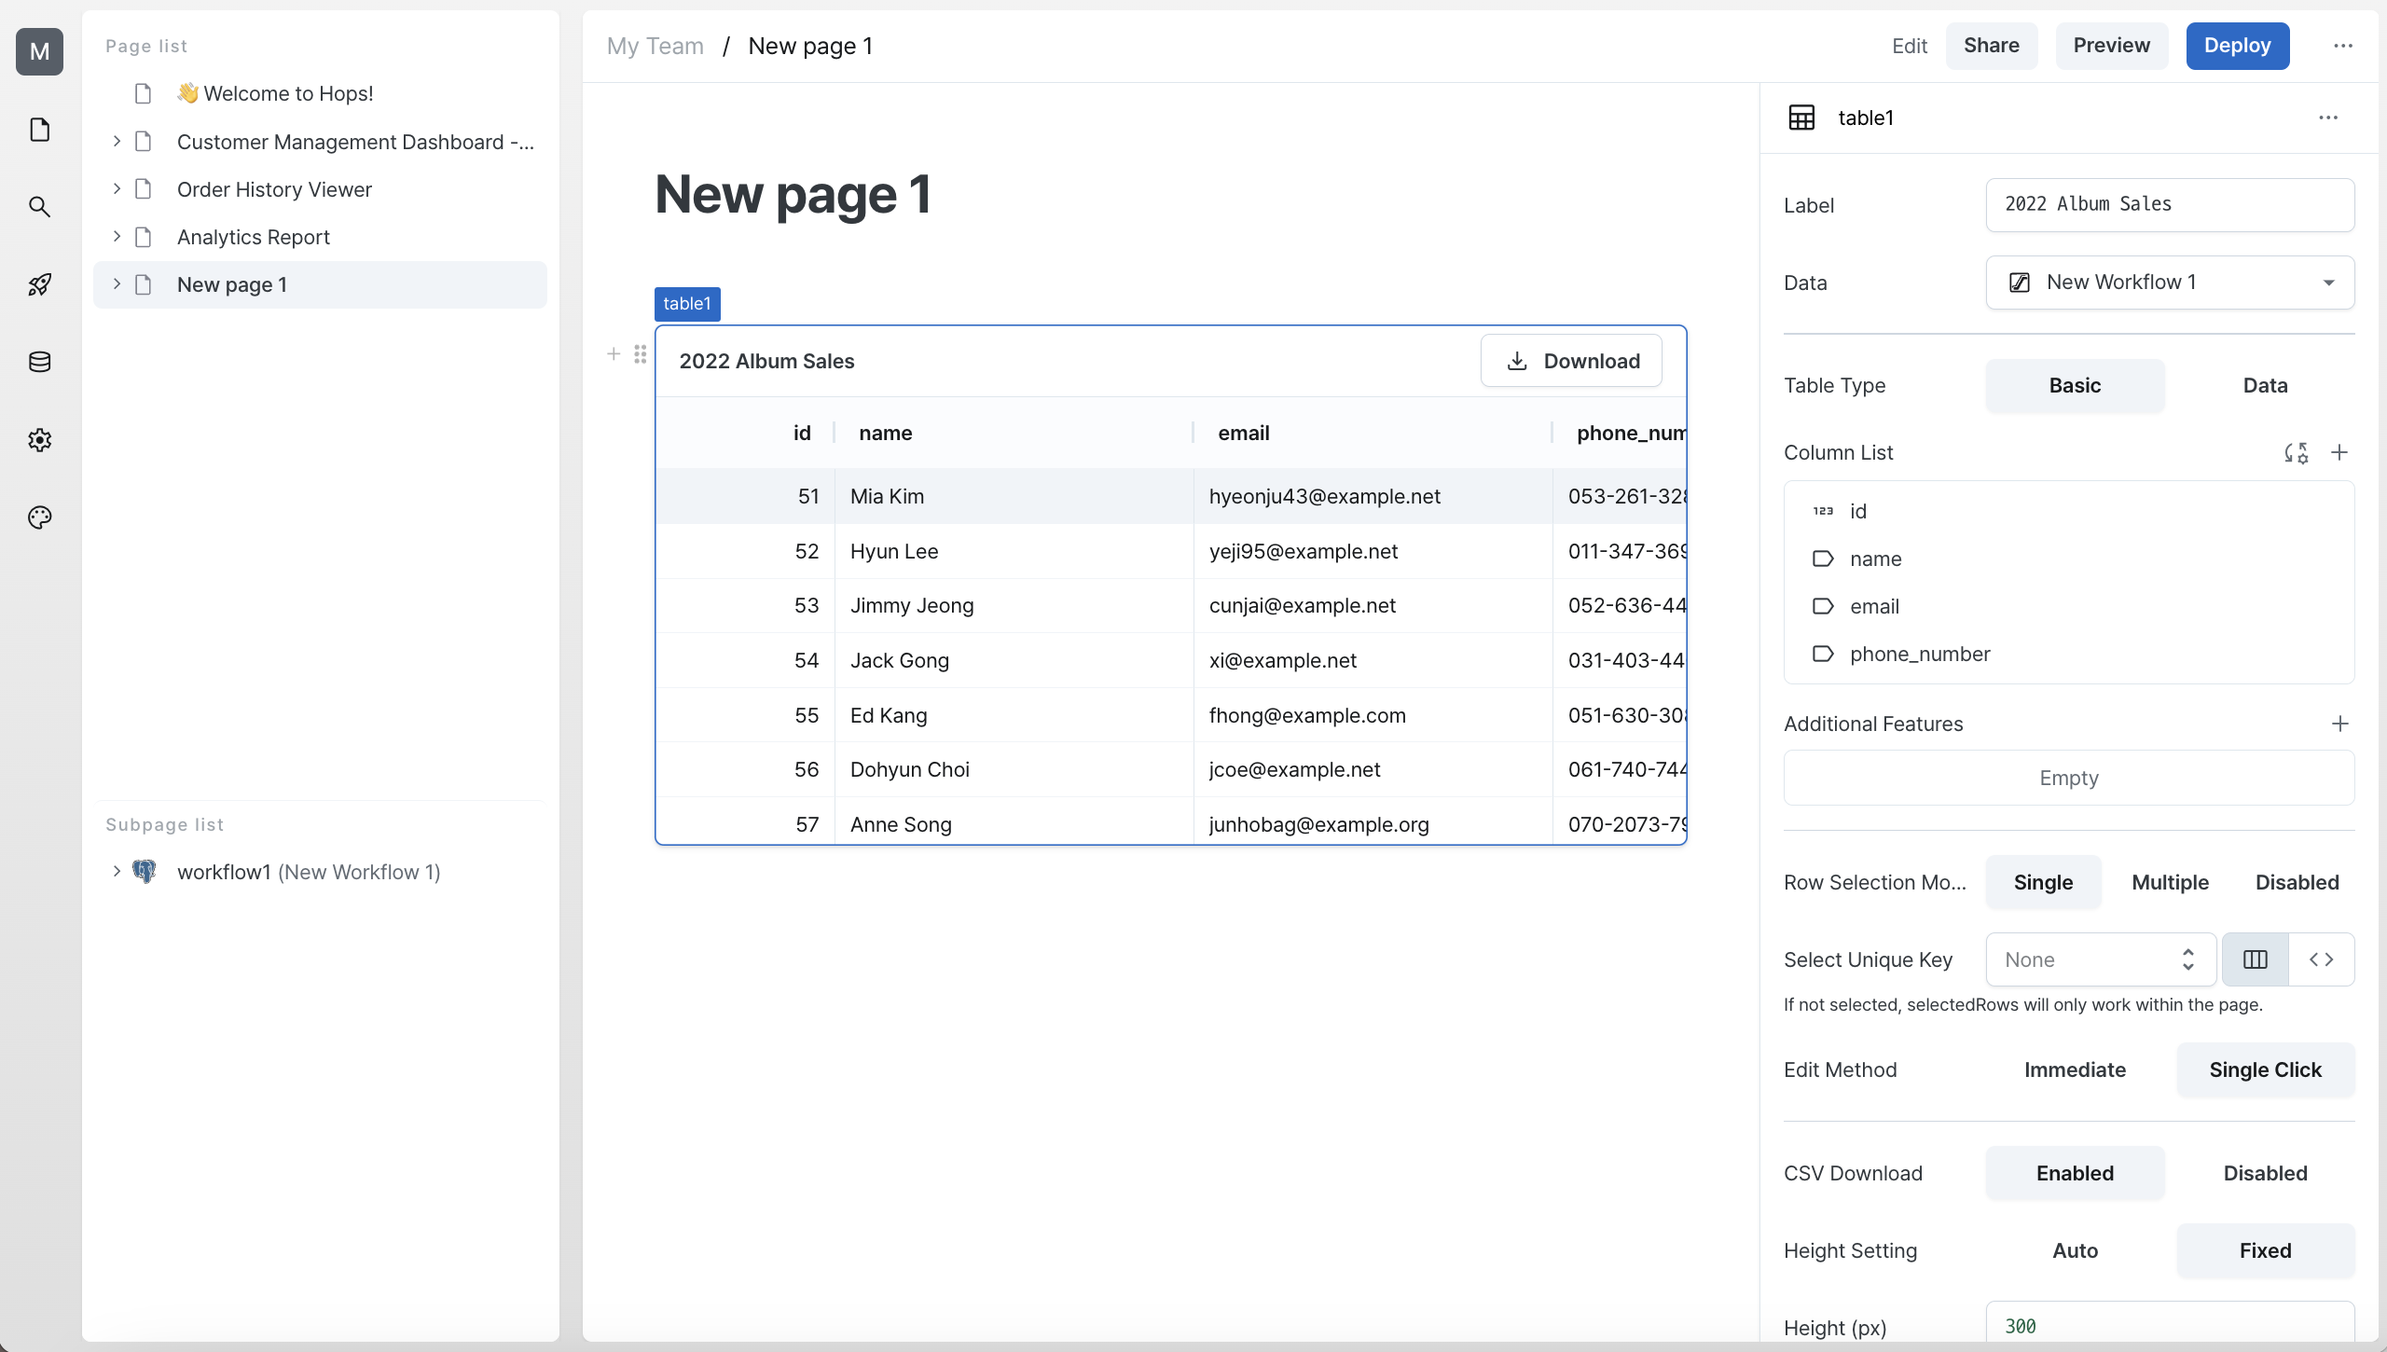Click Preview button in top toolbar
Screen dimensions: 2387x1352
[x=2112, y=44]
